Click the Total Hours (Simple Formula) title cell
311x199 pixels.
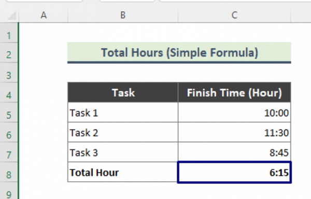(x=179, y=52)
